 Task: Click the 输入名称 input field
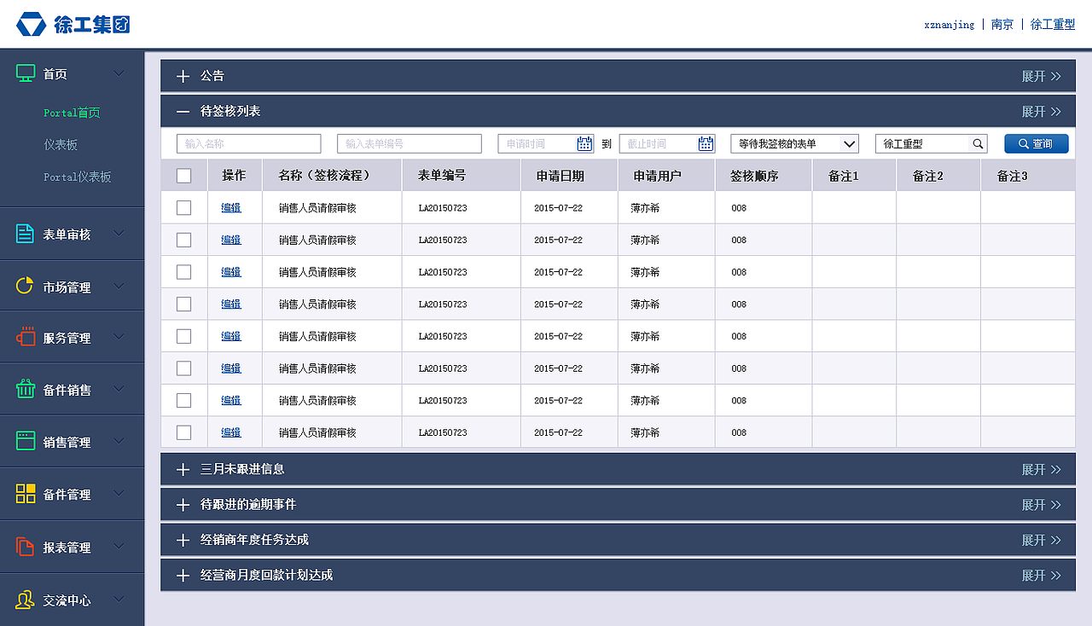pyautogui.click(x=248, y=143)
